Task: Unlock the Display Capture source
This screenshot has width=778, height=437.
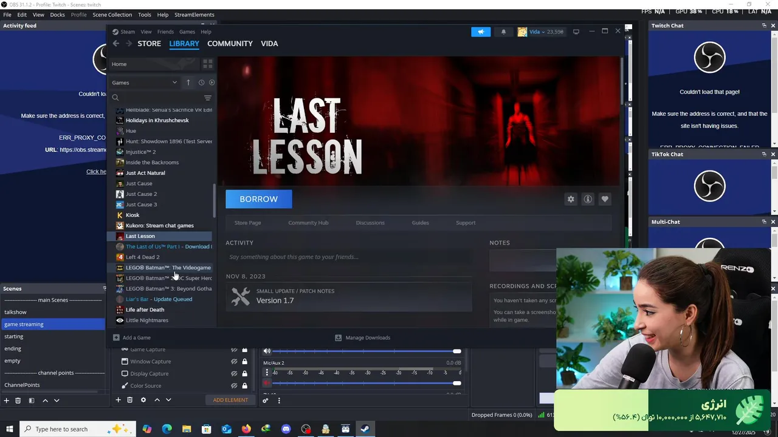Action: 245,374
